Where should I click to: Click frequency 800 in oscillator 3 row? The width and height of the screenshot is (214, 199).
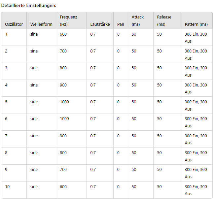[x=63, y=68]
